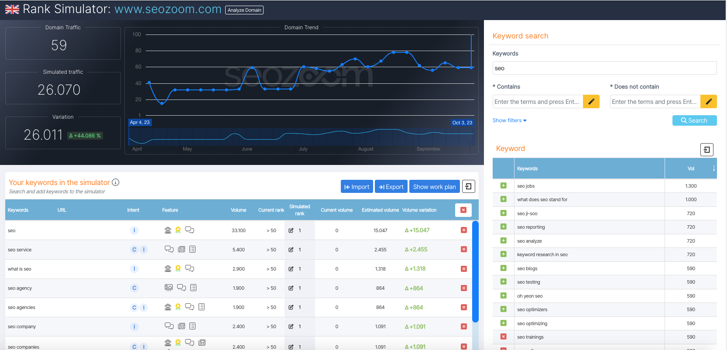Expand Show filters options

point(510,120)
